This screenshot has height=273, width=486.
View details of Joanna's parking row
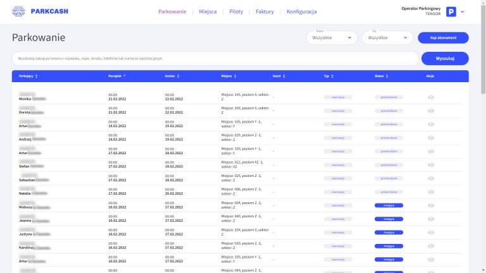pyautogui.click(x=431, y=219)
